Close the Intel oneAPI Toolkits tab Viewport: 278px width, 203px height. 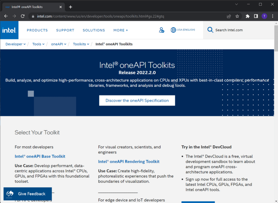tap(61, 7)
